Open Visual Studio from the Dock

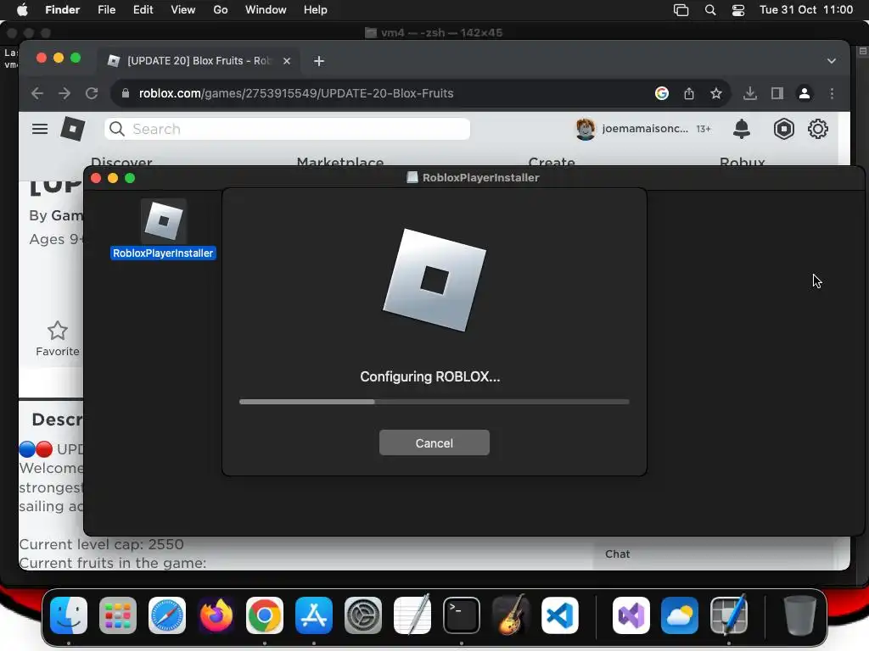click(631, 615)
